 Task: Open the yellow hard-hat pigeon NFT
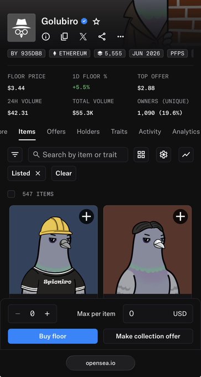pos(54,249)
